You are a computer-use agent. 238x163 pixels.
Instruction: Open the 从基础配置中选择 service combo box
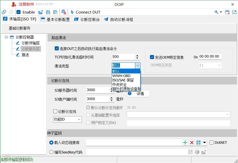point(178,114)
